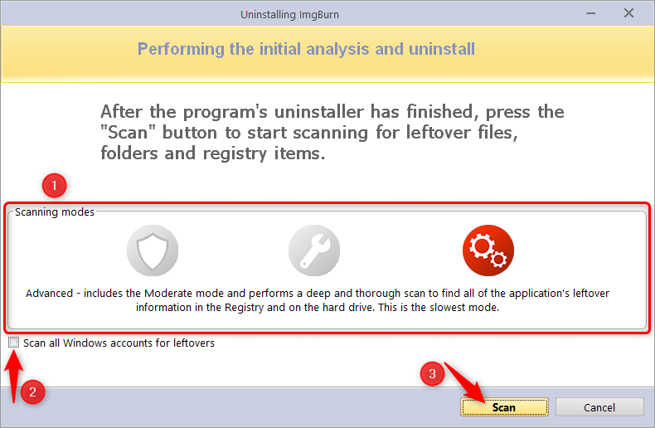Enable Scan all Windows accounts checkbox

(x=14, y=343)
